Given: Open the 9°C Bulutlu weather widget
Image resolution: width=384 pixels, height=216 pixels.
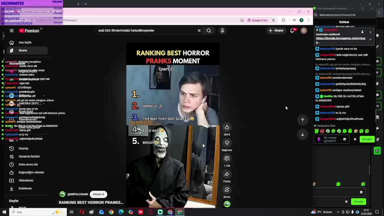Looking at the screenshot, I should 322,212.
